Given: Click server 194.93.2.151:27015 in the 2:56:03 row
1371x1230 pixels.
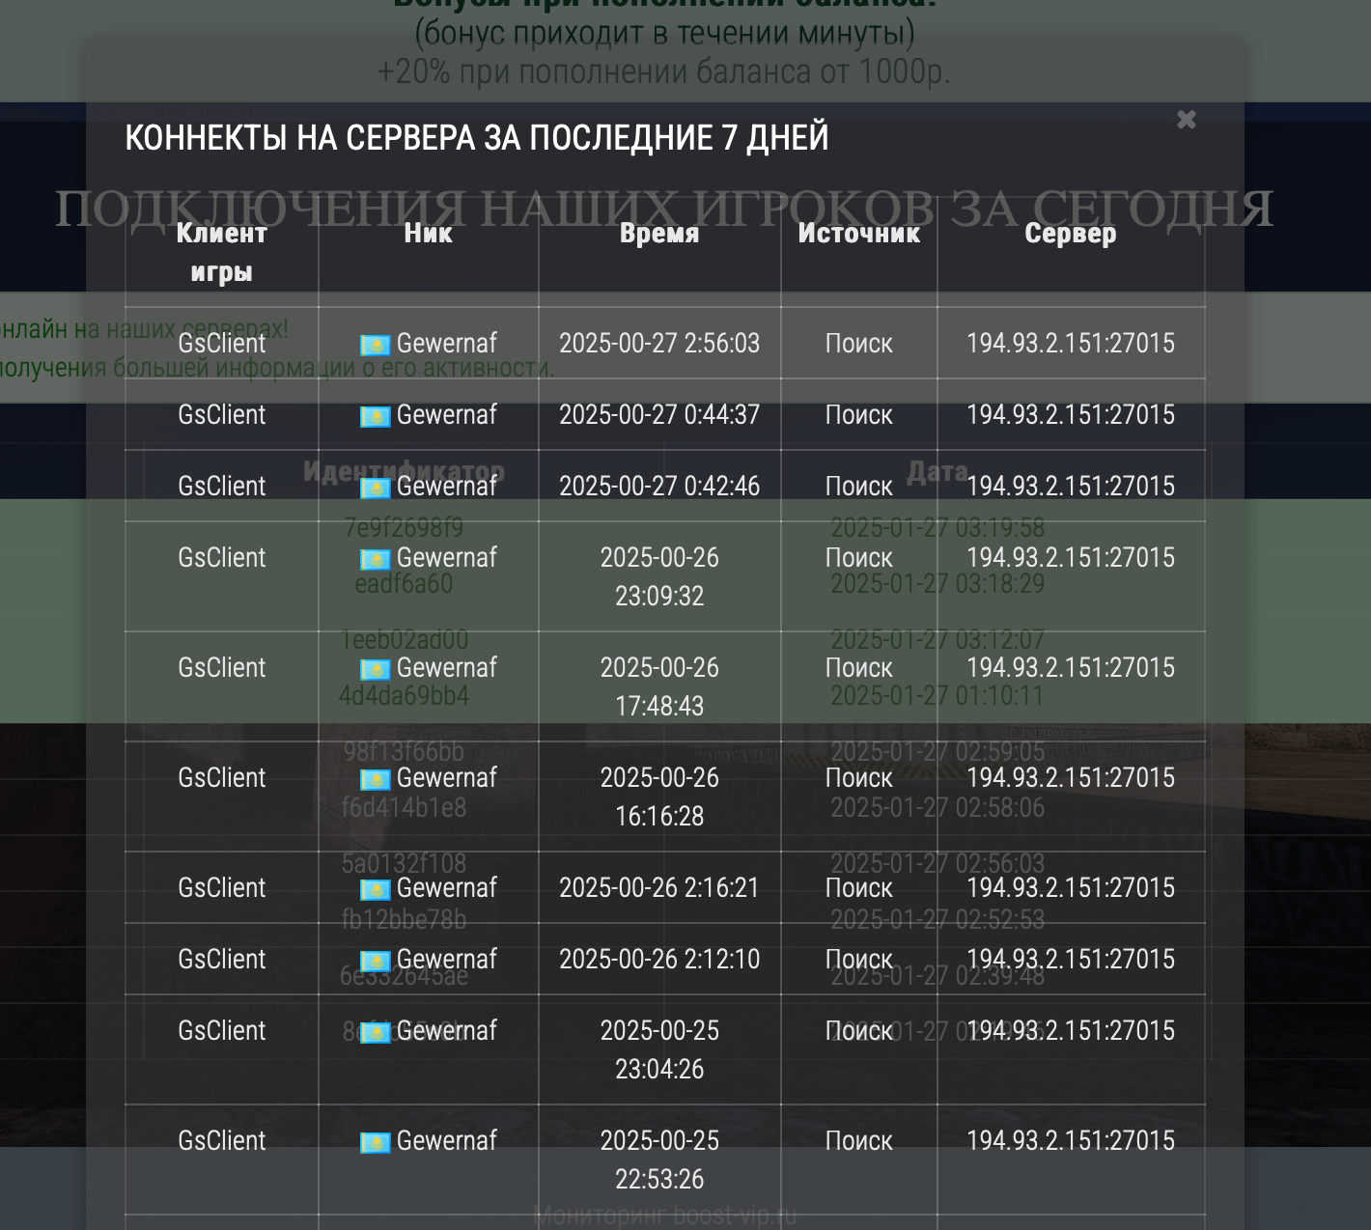Looking at the screenshot, I should pyautogui.click(x=1071, y=343).
